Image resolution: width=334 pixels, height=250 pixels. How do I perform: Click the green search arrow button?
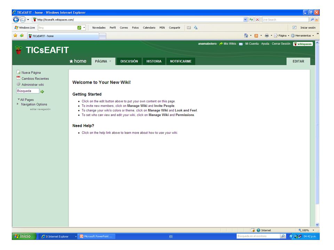tap(42, 92)
